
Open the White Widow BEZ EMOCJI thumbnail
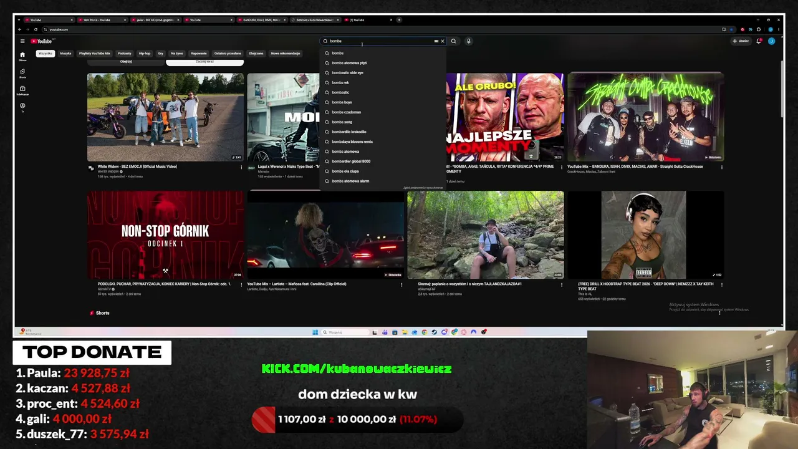pos(165,117)
